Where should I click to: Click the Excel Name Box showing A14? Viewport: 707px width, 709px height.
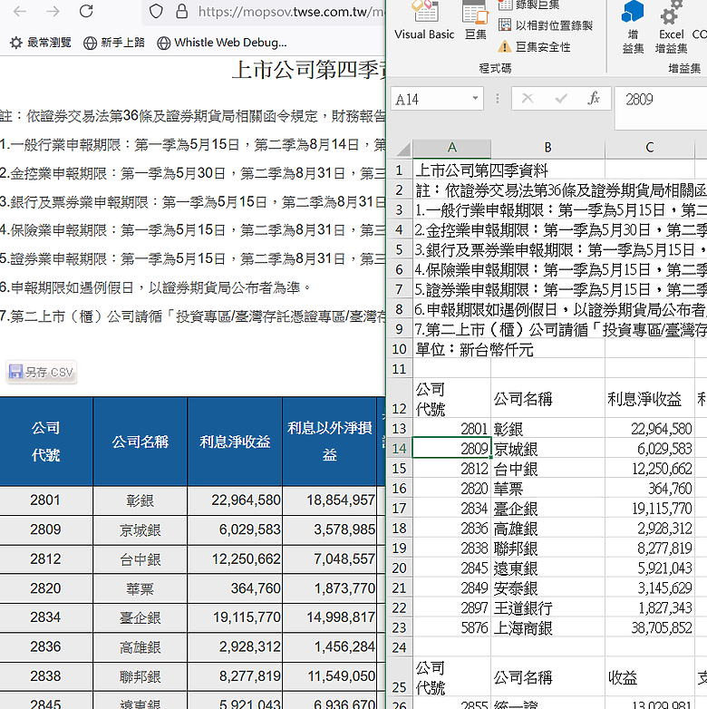tap(430, 99)
